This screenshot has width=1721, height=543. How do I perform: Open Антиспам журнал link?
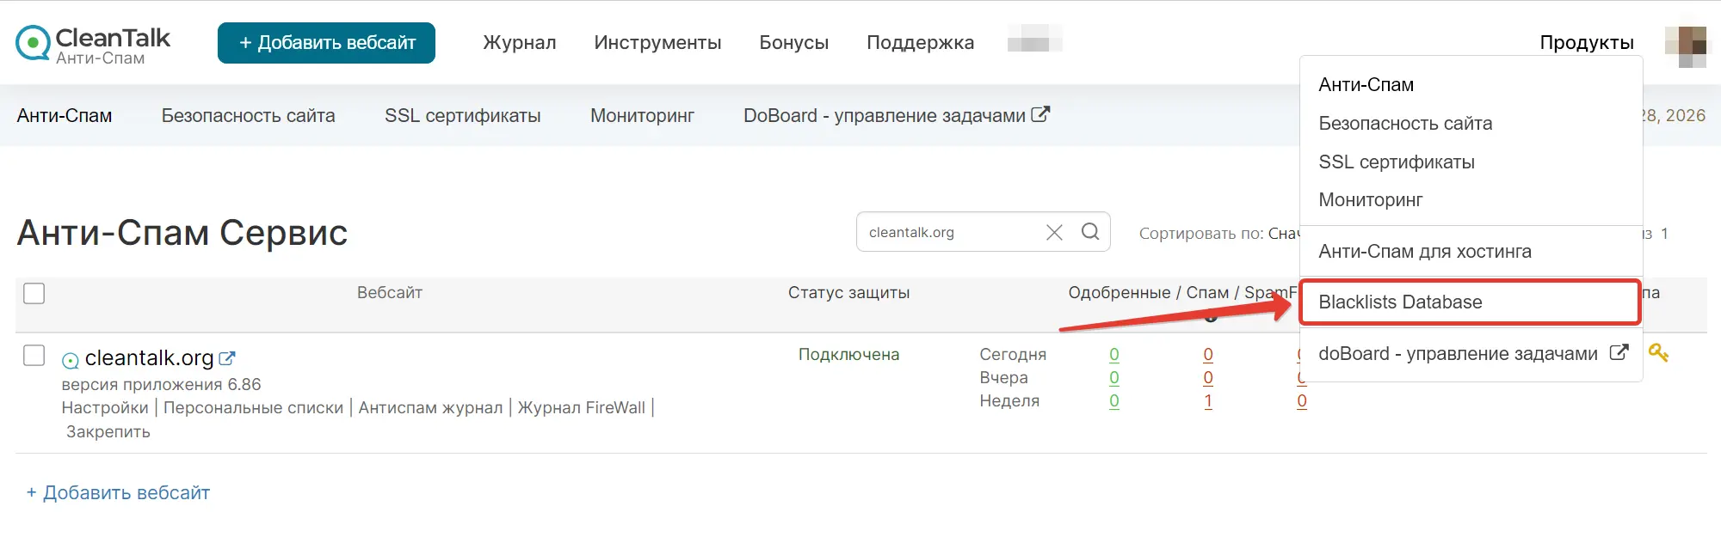(430, 408)
